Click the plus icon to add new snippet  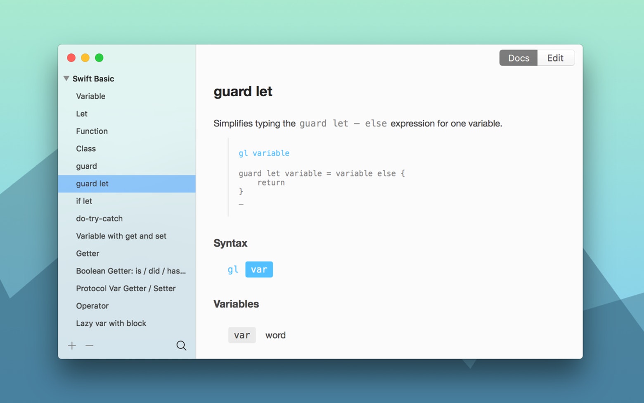(x=72, y=346)
